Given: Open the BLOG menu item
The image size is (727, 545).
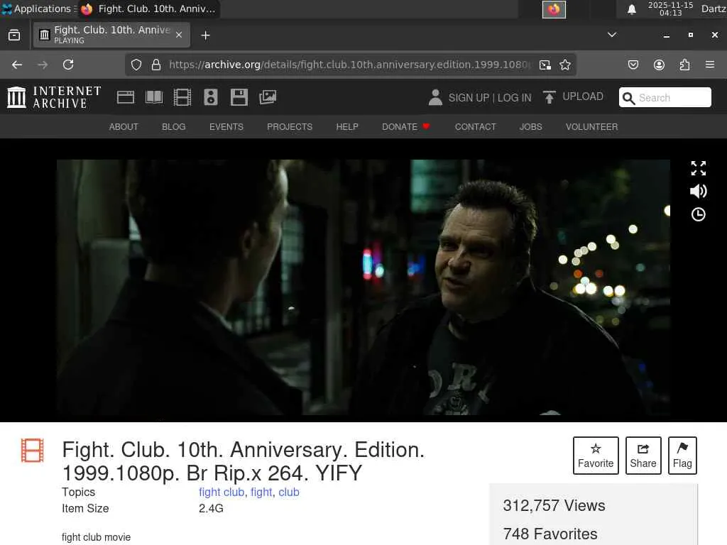Looking at the screenshot, I should point(174,126).
